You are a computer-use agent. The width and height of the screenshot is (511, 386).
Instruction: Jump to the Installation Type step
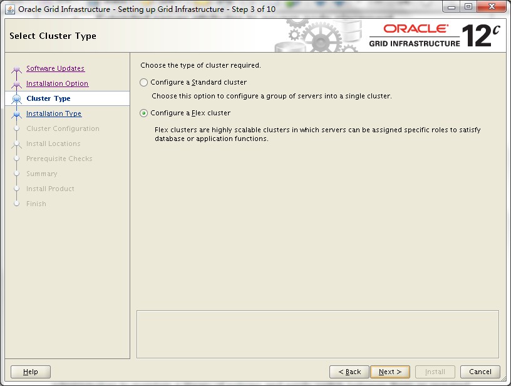pyautogui.click(x=54, y=113)
